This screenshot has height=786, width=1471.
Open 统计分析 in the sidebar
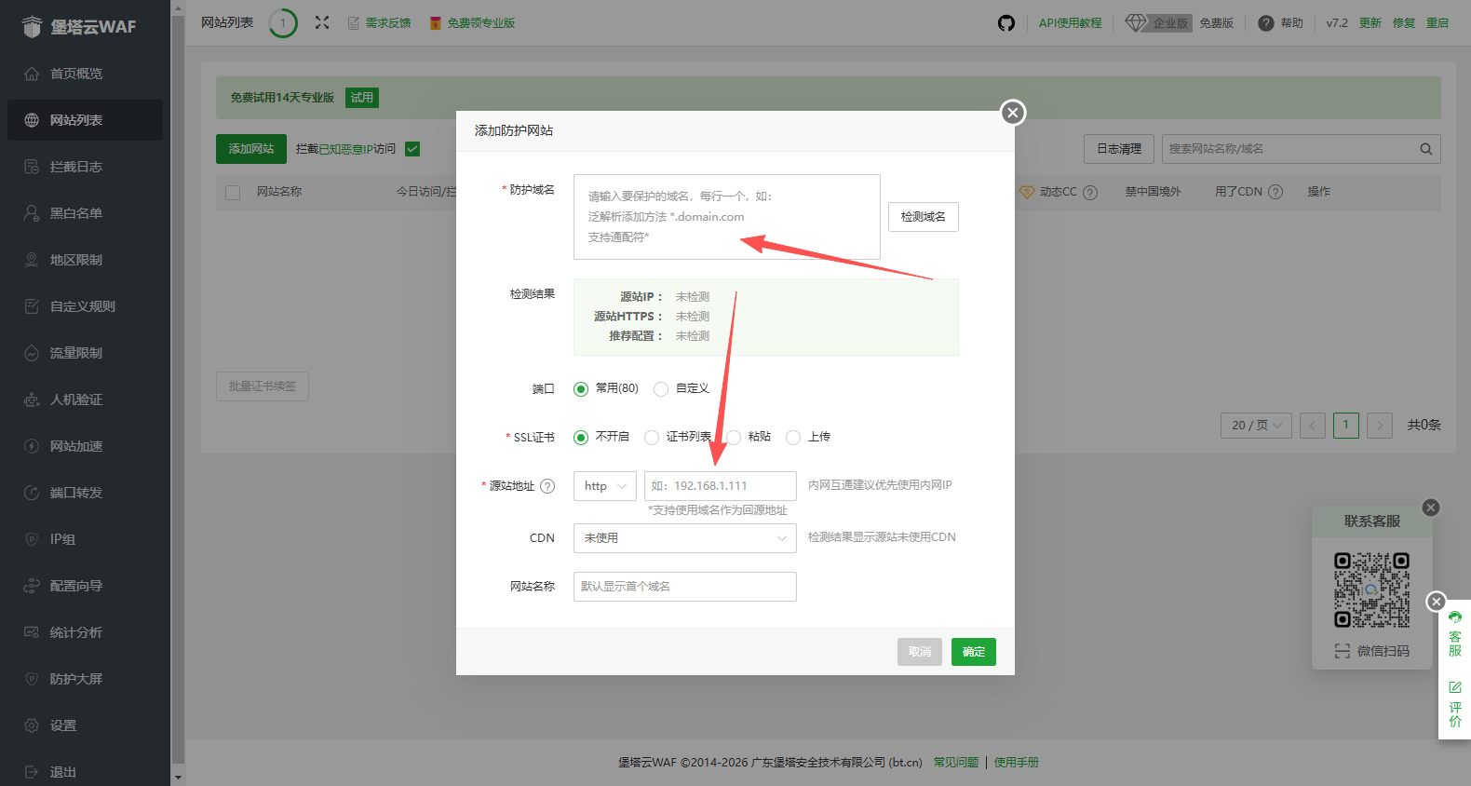pyautogui.click(x=85, y=632)
